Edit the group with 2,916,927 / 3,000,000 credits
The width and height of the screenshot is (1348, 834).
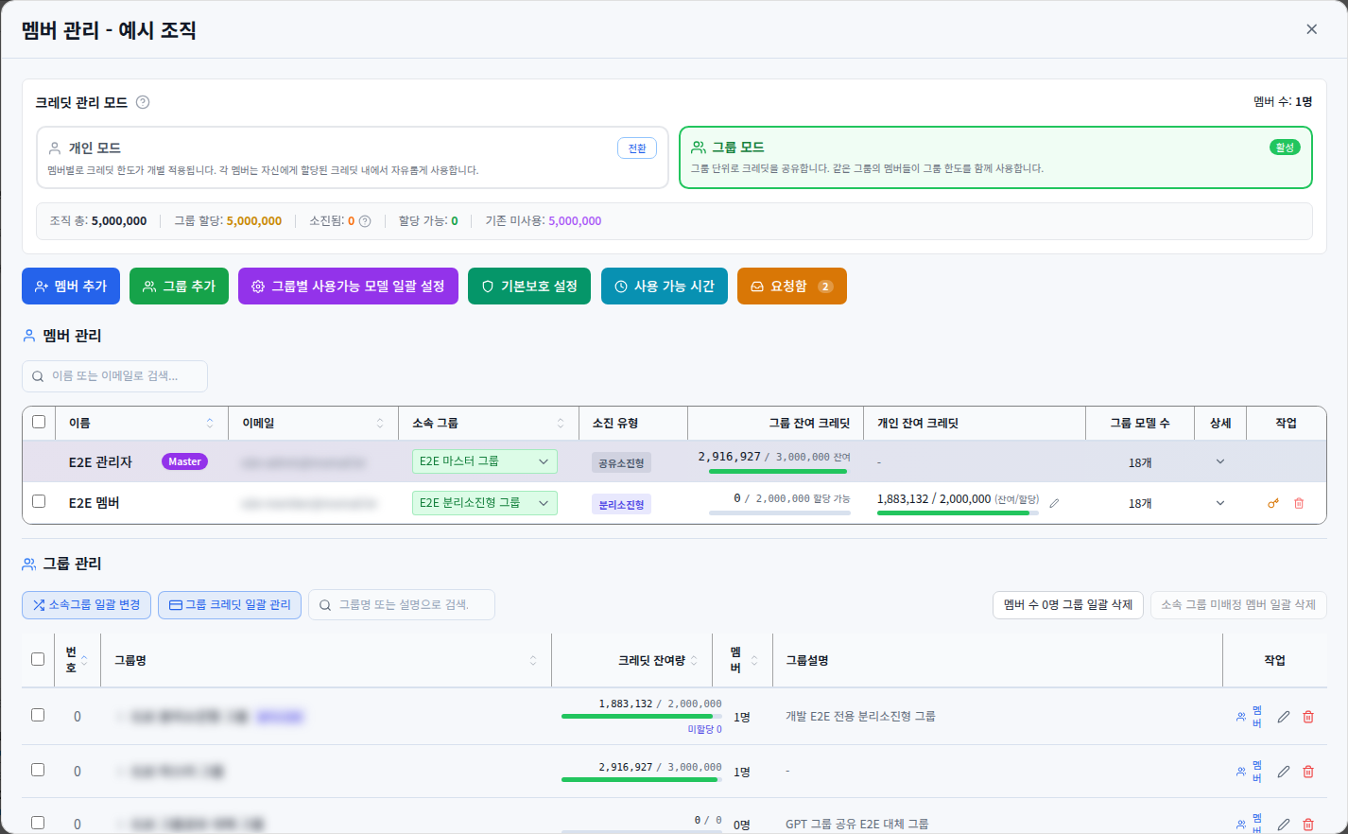(x=1284, y=772)
